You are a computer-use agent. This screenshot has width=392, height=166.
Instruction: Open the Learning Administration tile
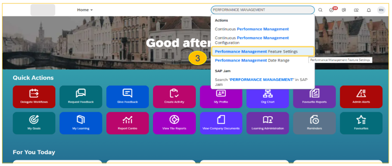point(267,123)
